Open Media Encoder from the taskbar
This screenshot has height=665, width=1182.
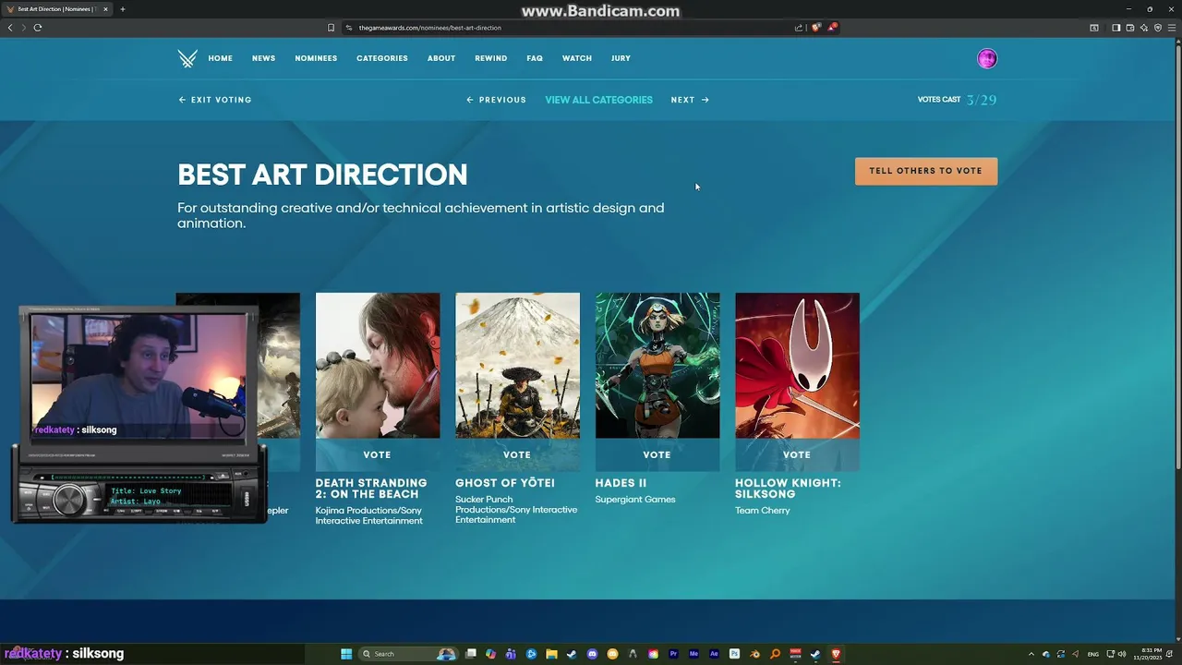[x=694, y=654]
